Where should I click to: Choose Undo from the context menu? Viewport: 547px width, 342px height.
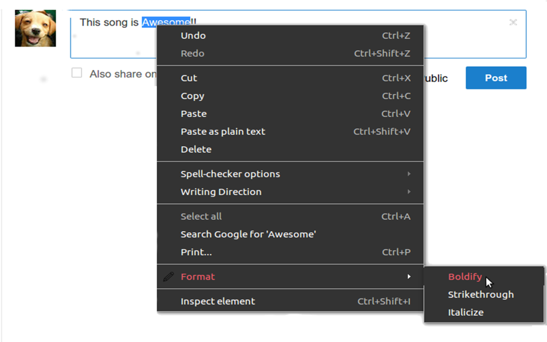[193, 36]
